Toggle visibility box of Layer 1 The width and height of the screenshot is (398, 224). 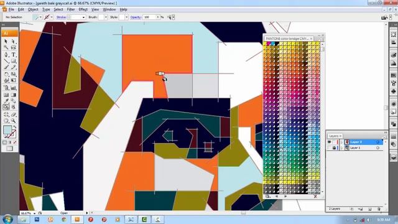click(x=330, y=148)
